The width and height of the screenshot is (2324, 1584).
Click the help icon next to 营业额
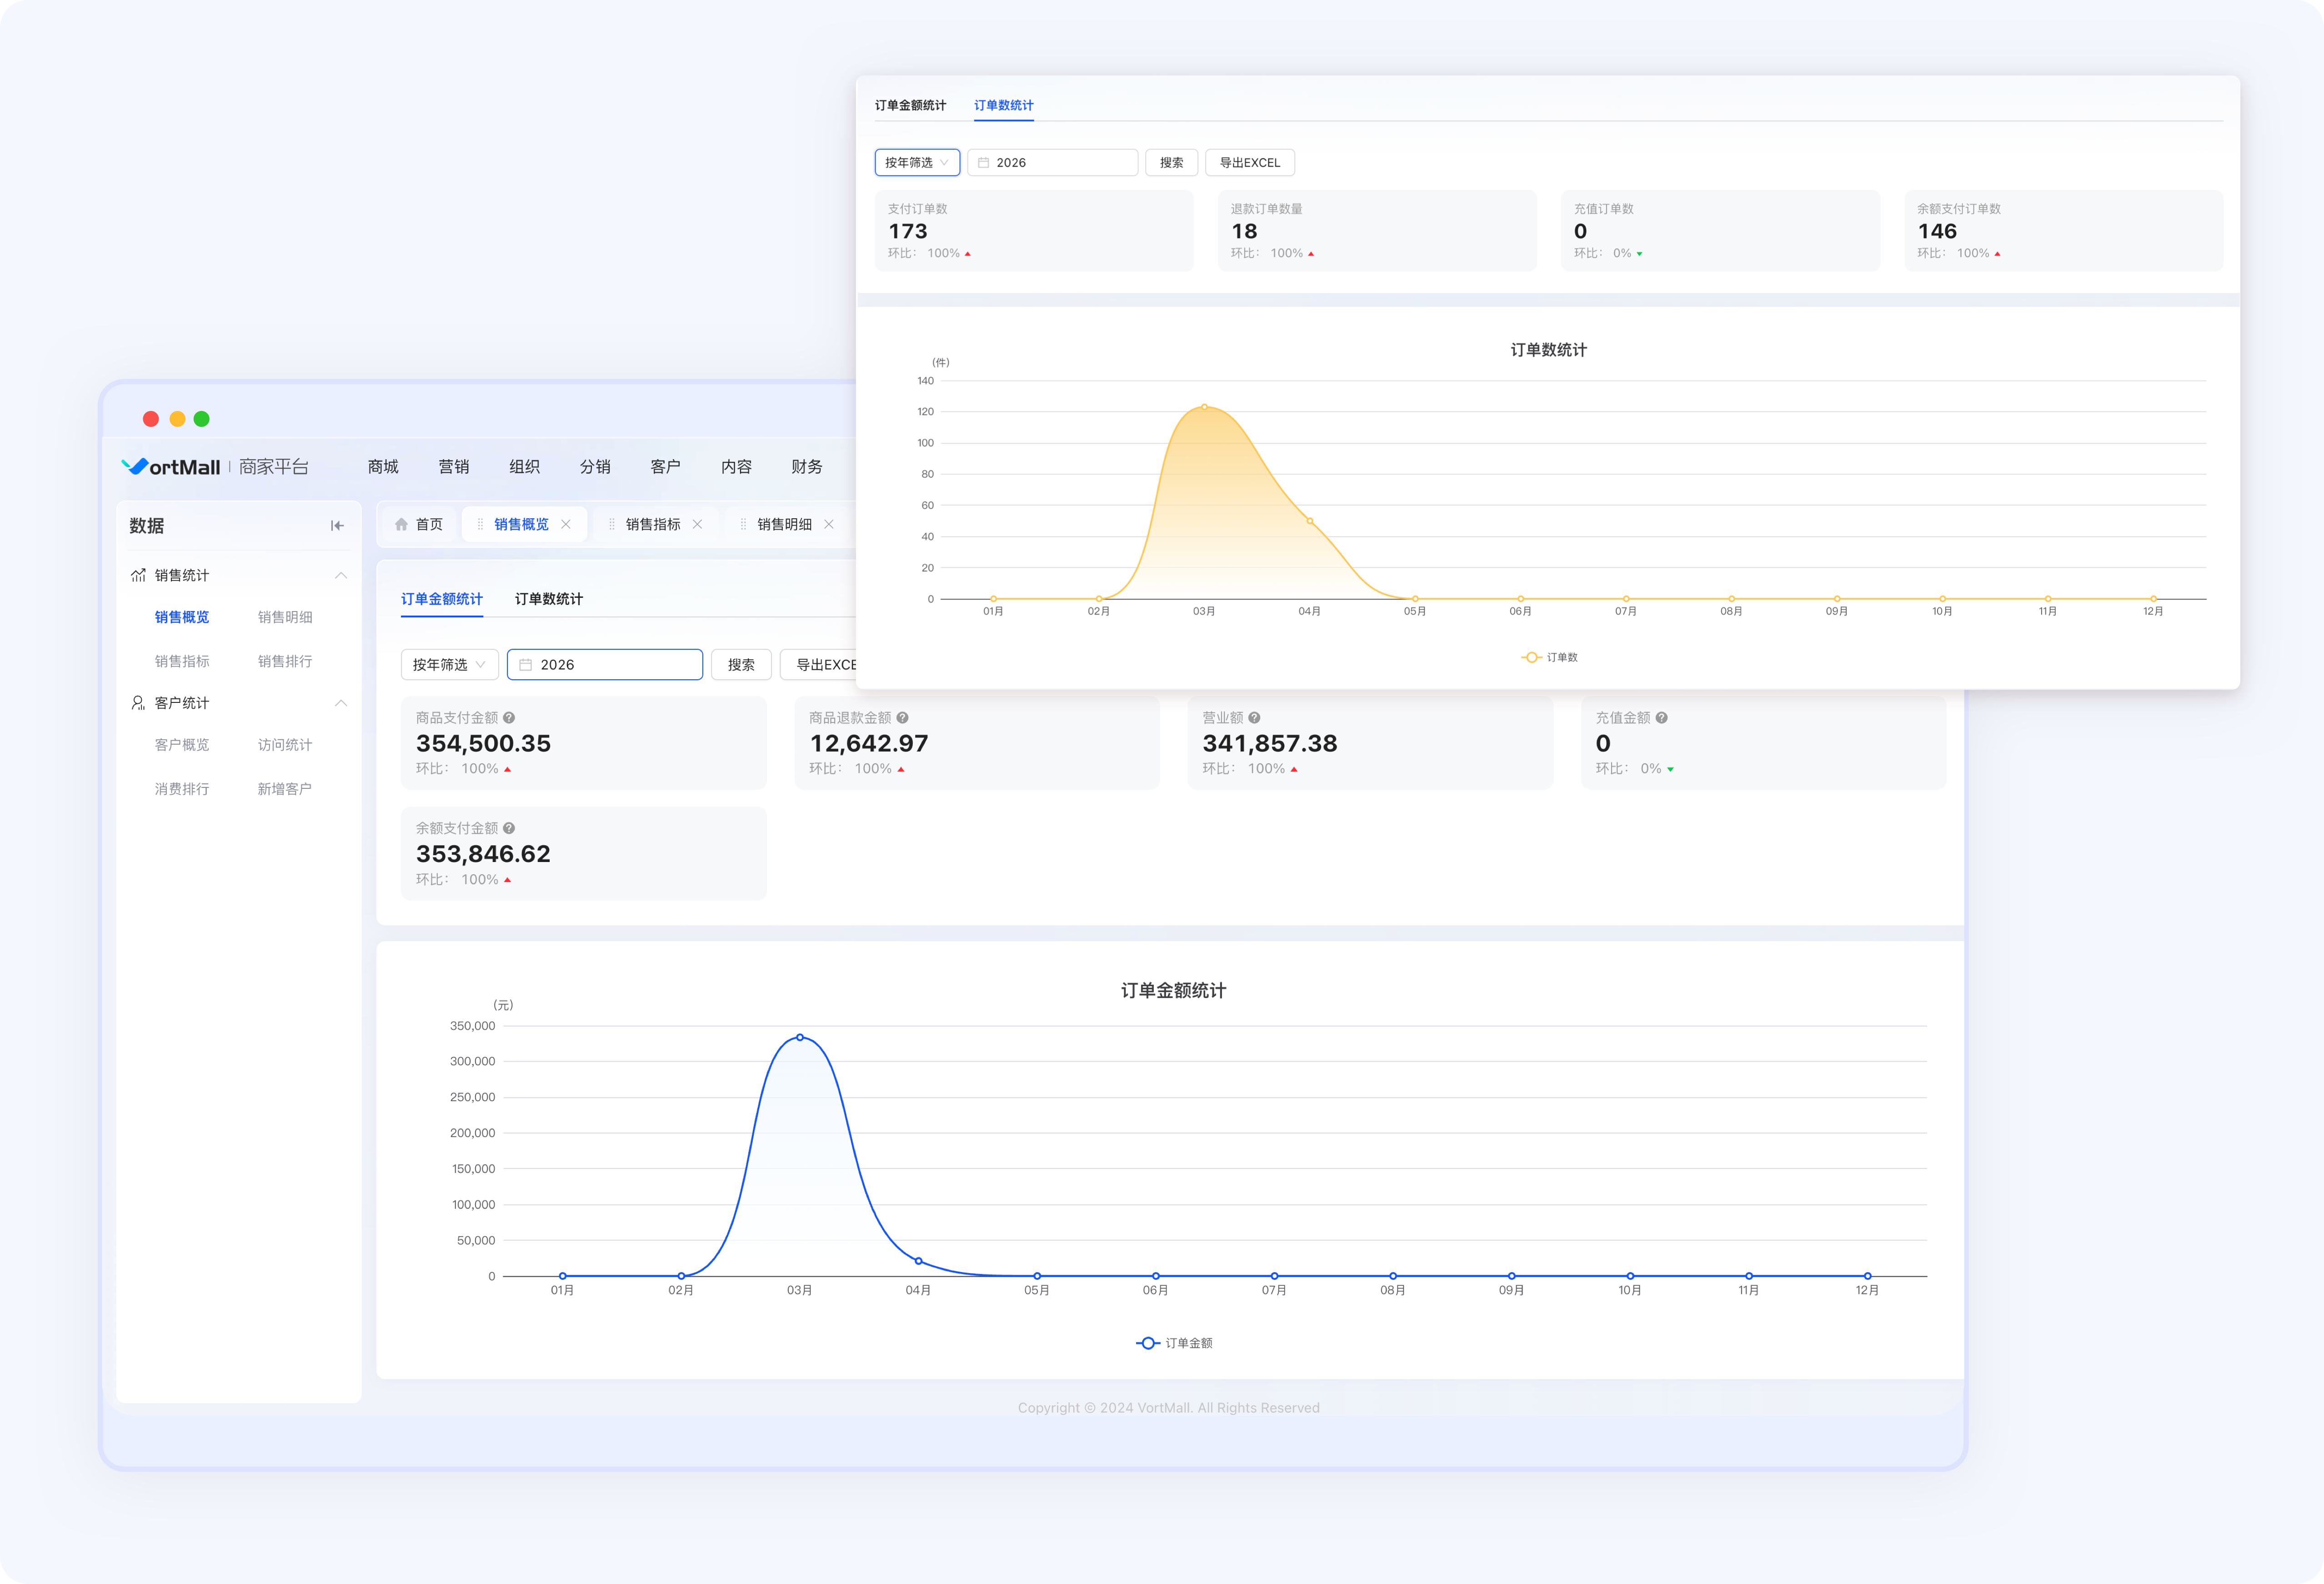1254,718
